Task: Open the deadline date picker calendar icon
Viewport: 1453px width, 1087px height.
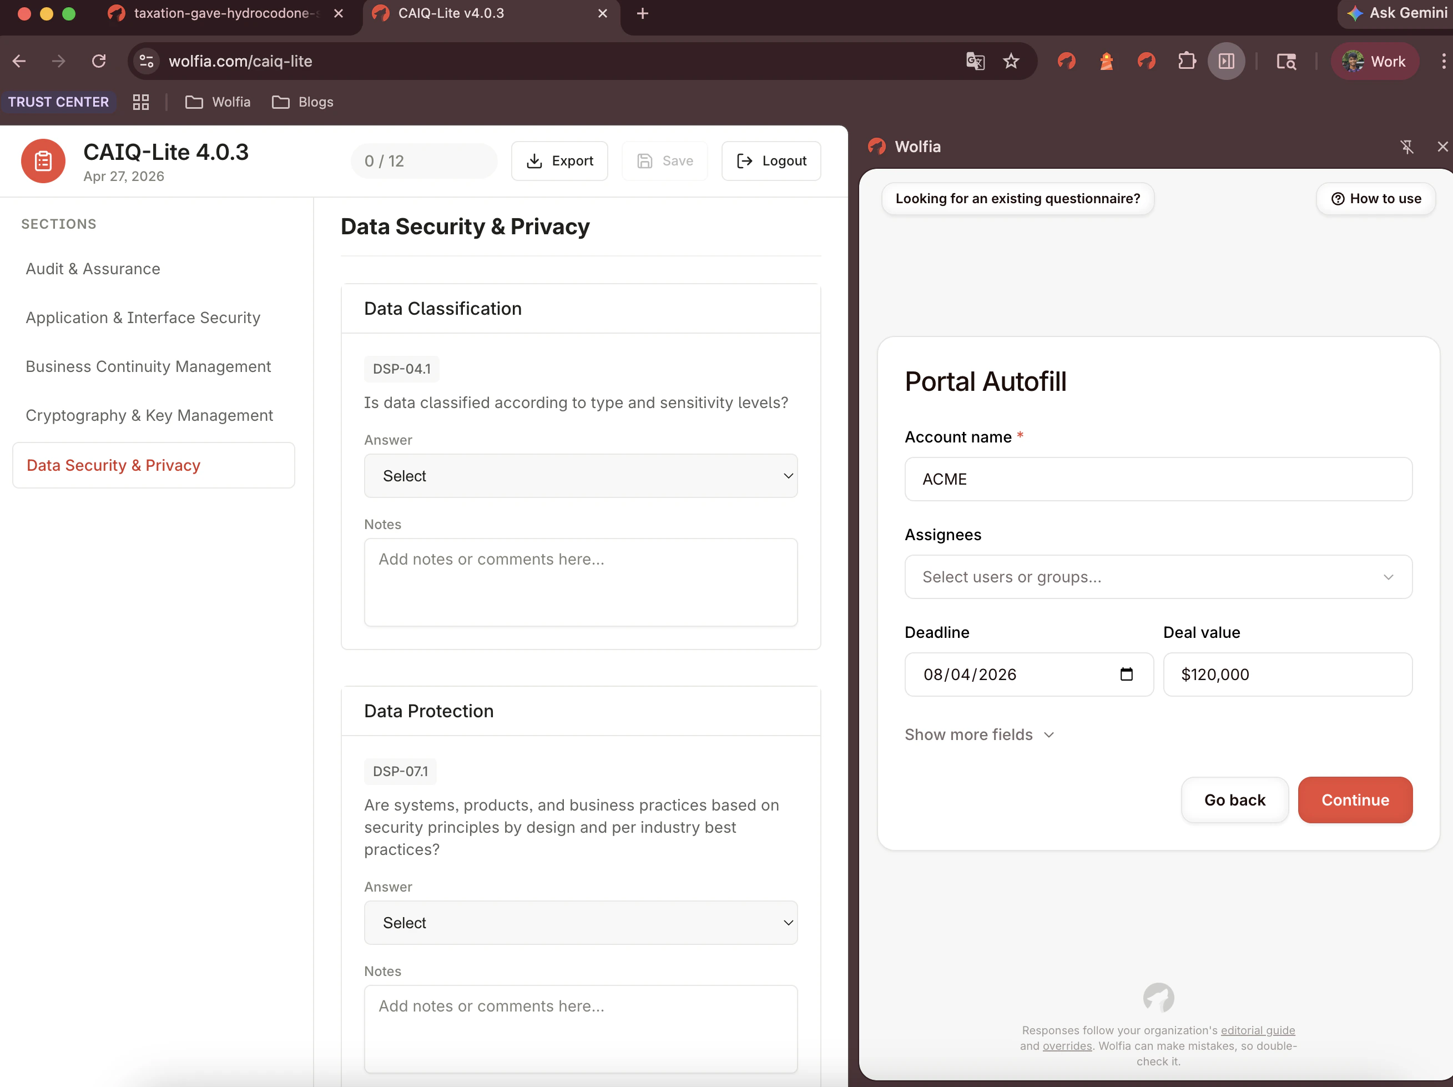Action: coord(1127,675)
